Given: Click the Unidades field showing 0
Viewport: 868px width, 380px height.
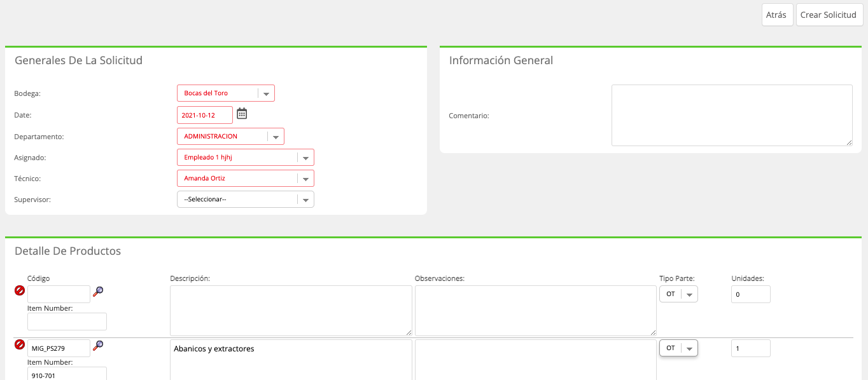Looking at the screenshot, I should point(751,294).
